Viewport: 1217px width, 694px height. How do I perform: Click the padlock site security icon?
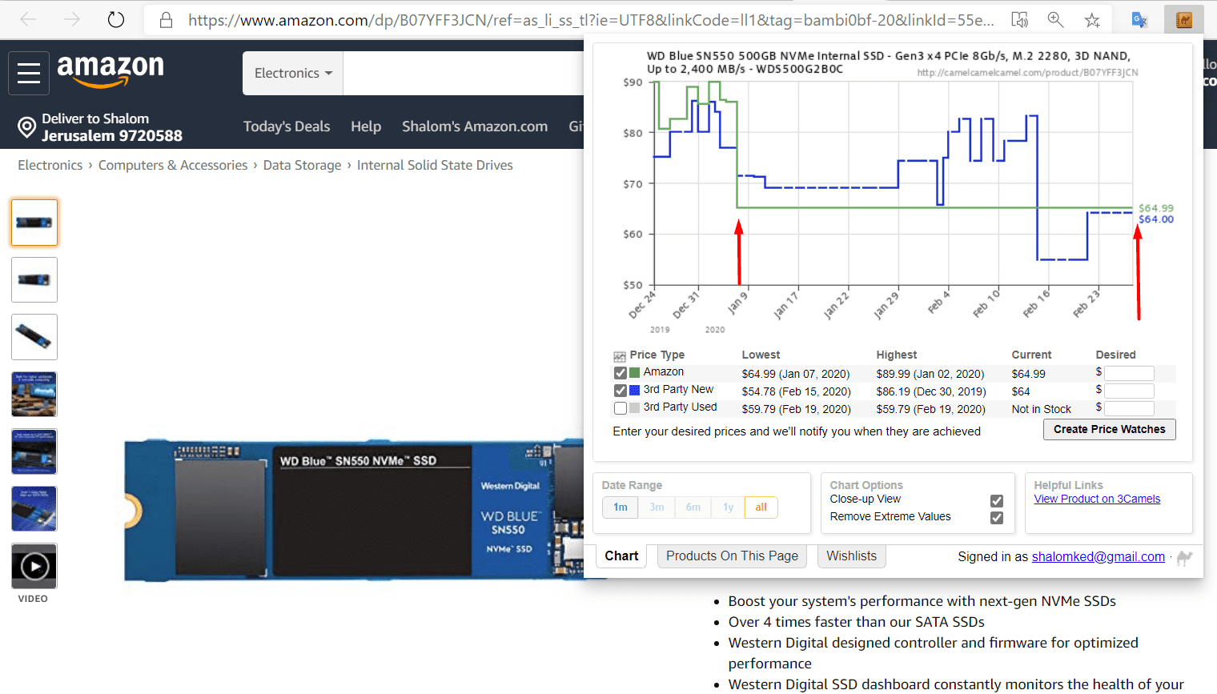pos(166,20)
